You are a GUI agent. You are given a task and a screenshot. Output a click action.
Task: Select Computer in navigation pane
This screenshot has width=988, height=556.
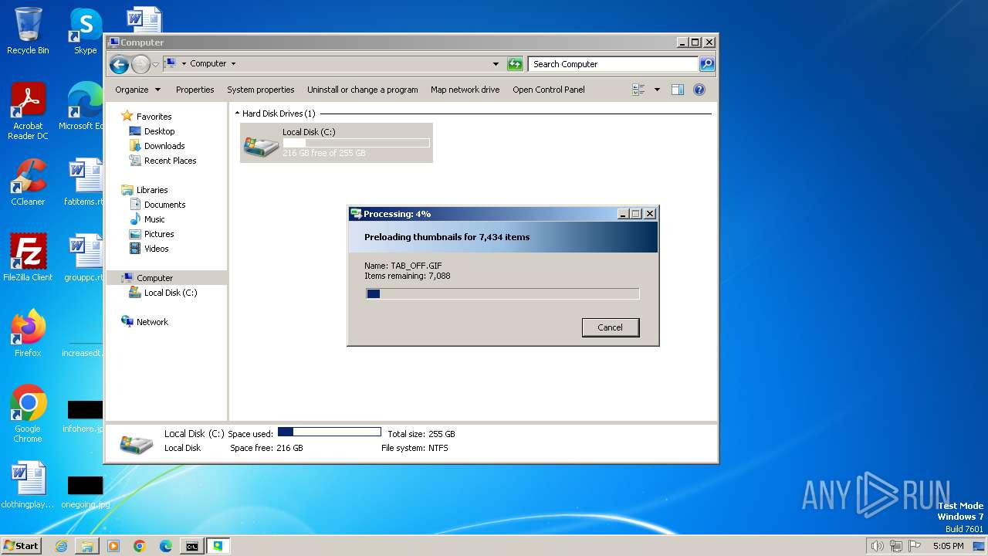[154, 278]
